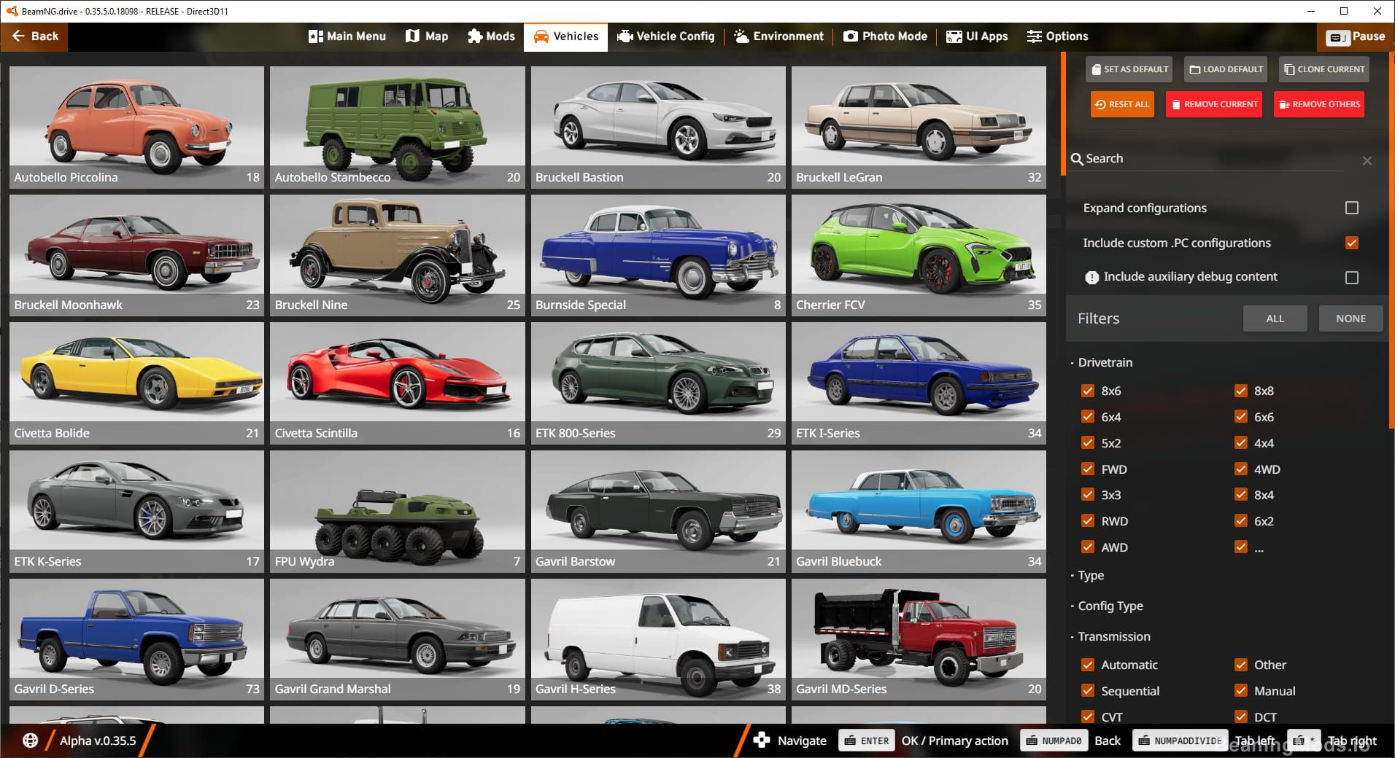This screenshot has width=1395, height=758.
Task: Select the ETK 800-Series vehicle
Action: click(x=658, y=383)
